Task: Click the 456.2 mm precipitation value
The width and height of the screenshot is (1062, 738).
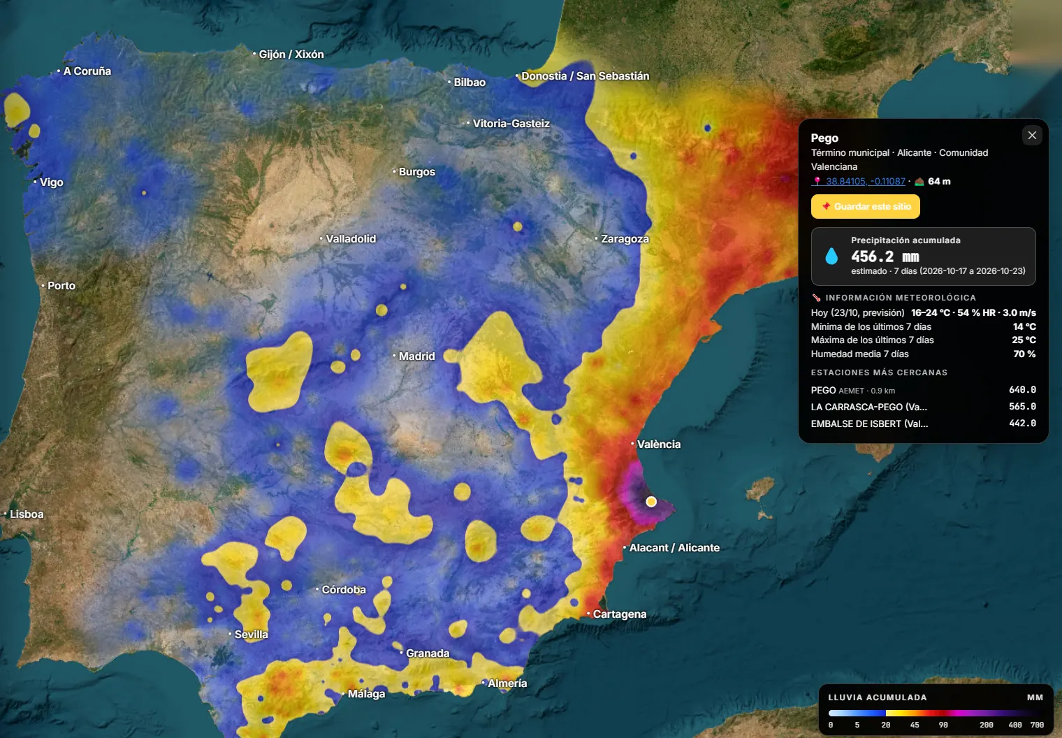Action: [885, 256]
